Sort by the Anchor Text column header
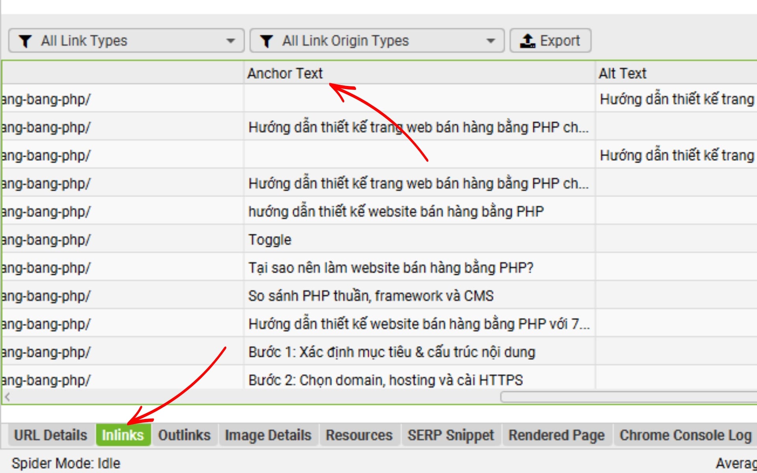Image resolution: width=757 pixels, height=473 pixels. (x=285, y=73)
